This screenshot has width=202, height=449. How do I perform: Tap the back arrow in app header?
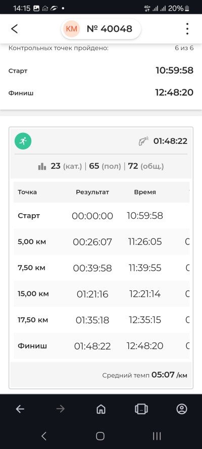point(14,29)
